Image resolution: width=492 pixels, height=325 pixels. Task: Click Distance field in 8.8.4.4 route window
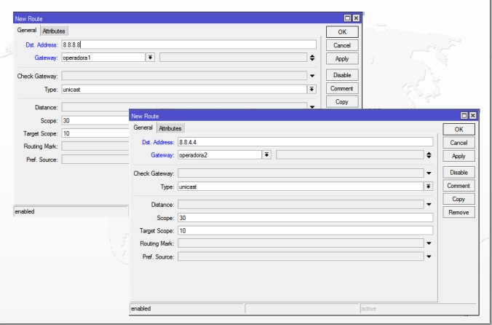pyautogui.click(x=301, y=205)
